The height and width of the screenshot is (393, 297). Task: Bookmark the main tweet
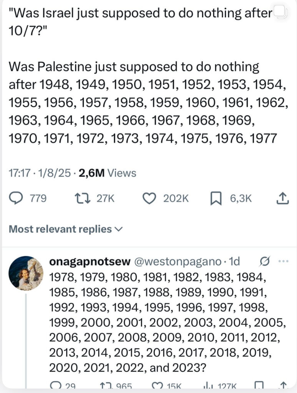point(216,198)
